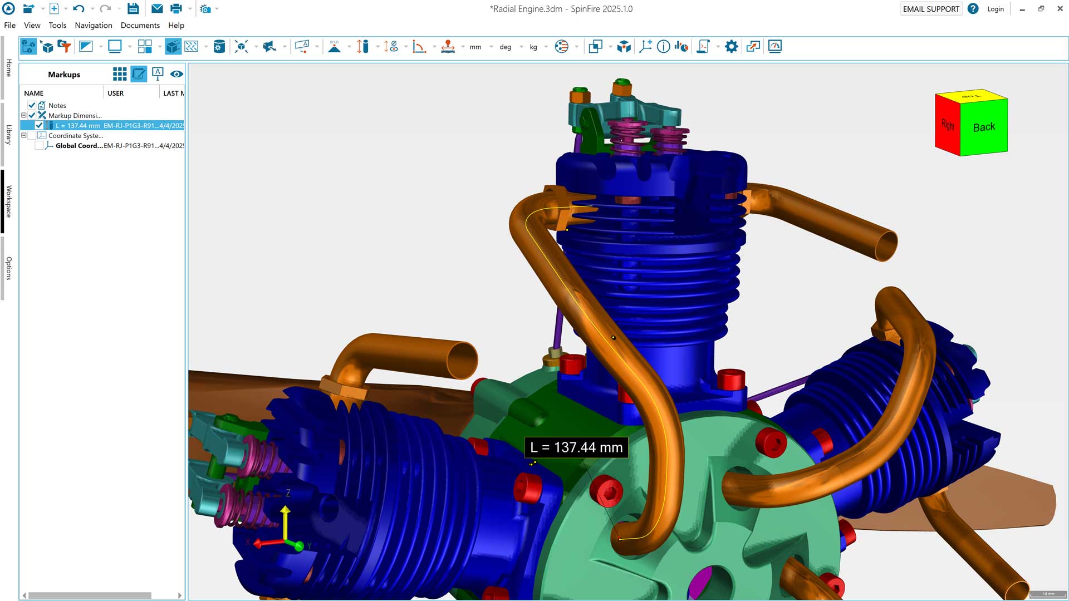Click the stamp markup tool icon
Viewport: 1069px width, 601px height.
pos(448,47)
